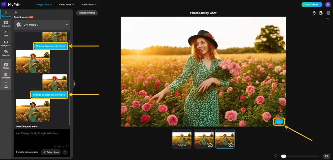Open the chat reference image with the red hat
The height and width of the screenshot is (160, 333).
click(55, 82)
